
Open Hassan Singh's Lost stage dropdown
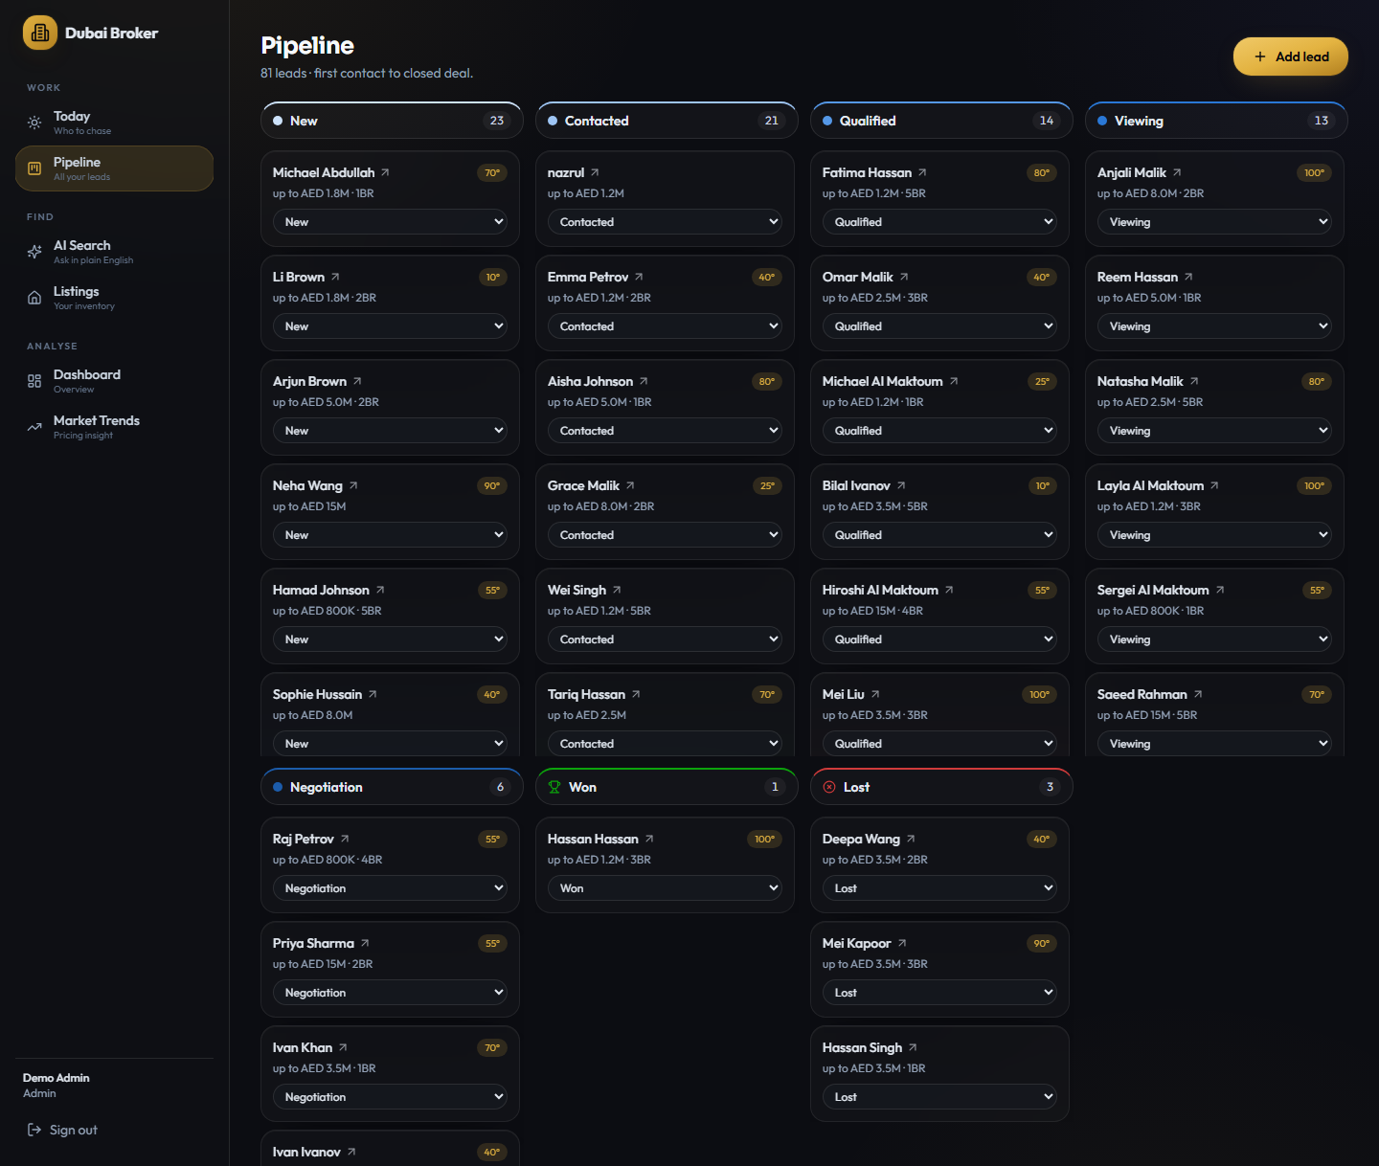[x=939, y=1096]
